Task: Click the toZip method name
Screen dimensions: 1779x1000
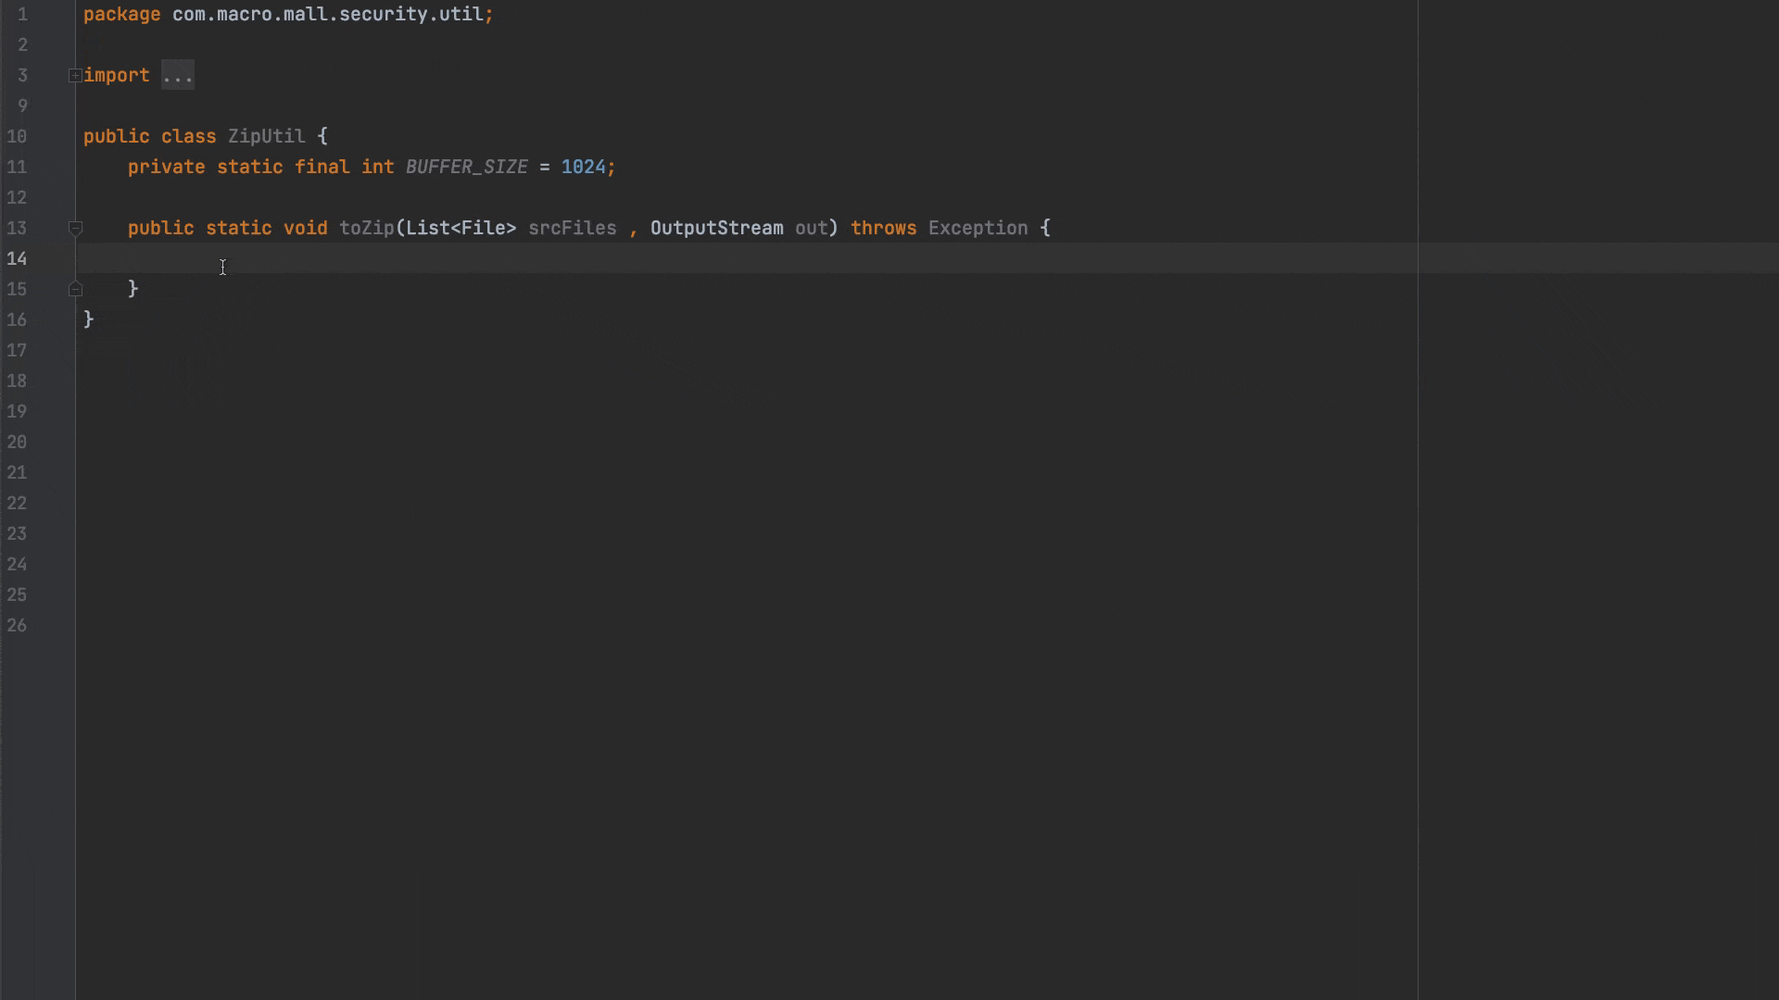Action: click(x=366, y=228)
